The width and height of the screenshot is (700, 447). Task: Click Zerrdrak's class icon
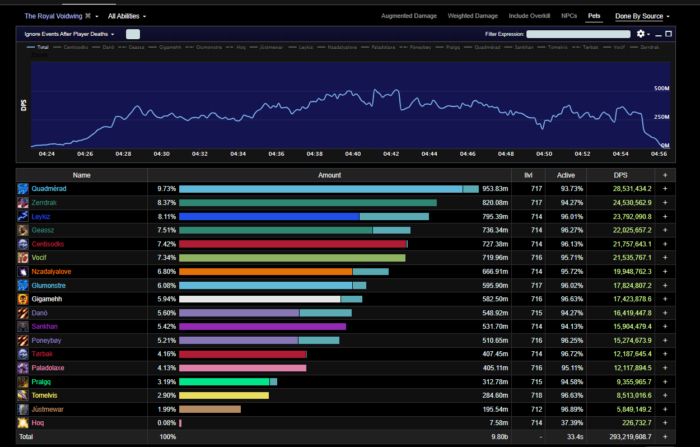pyautogui.click(x=23, y=203)
